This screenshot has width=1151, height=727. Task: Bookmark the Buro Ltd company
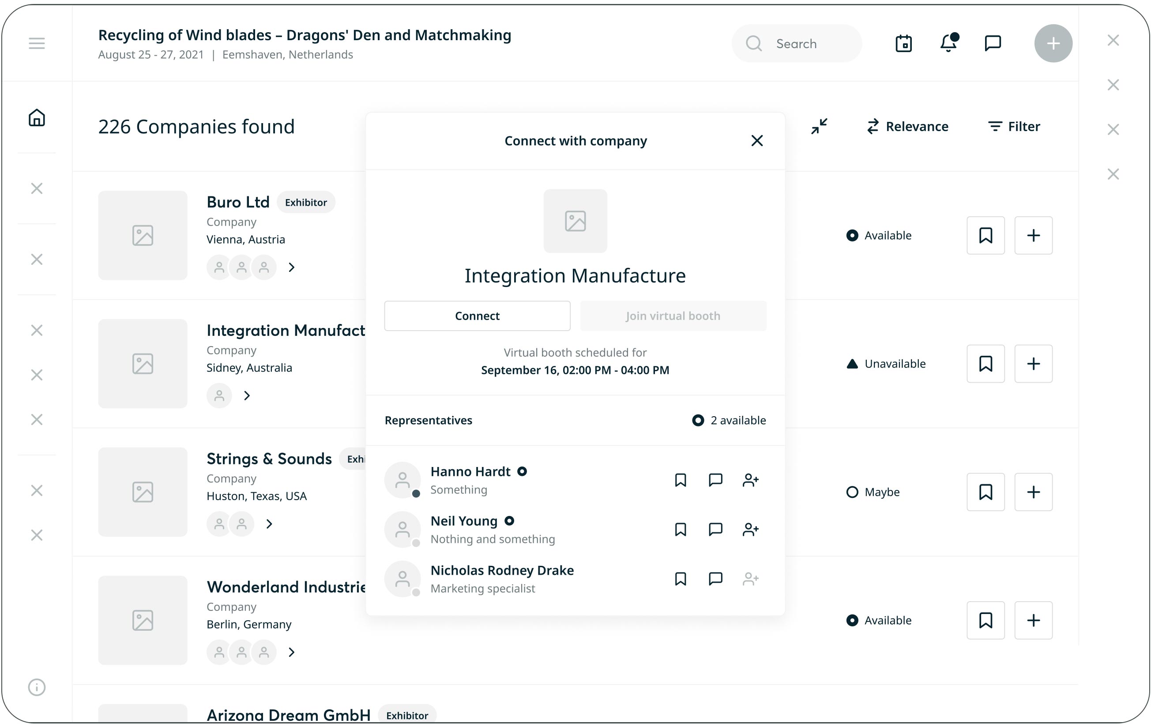(985, 235)
